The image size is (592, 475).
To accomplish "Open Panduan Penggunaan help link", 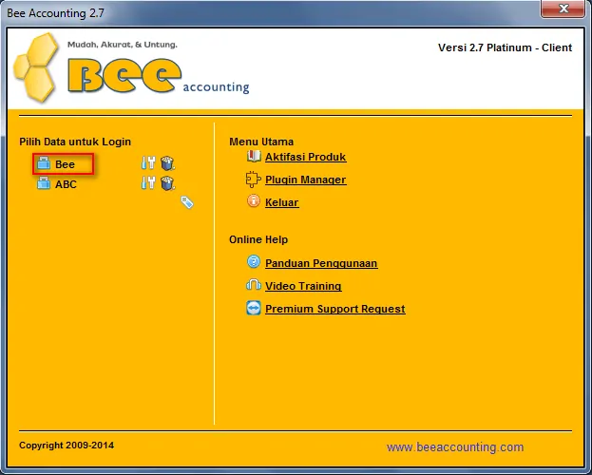I will tap(321, 263).
